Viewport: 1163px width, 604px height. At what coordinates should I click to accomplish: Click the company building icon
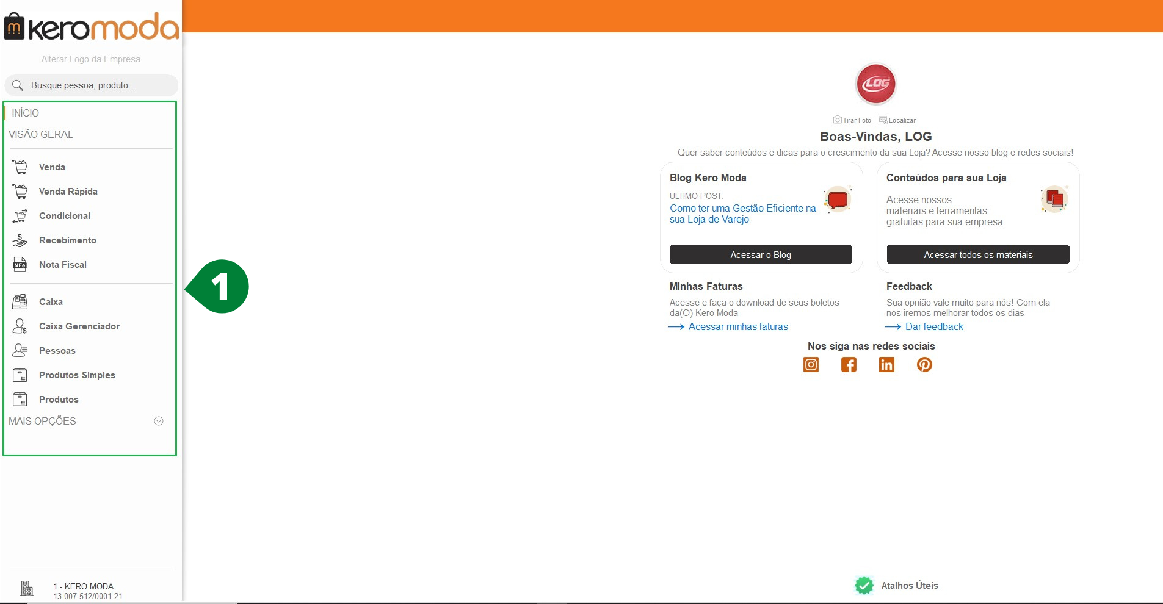[27, 588]
